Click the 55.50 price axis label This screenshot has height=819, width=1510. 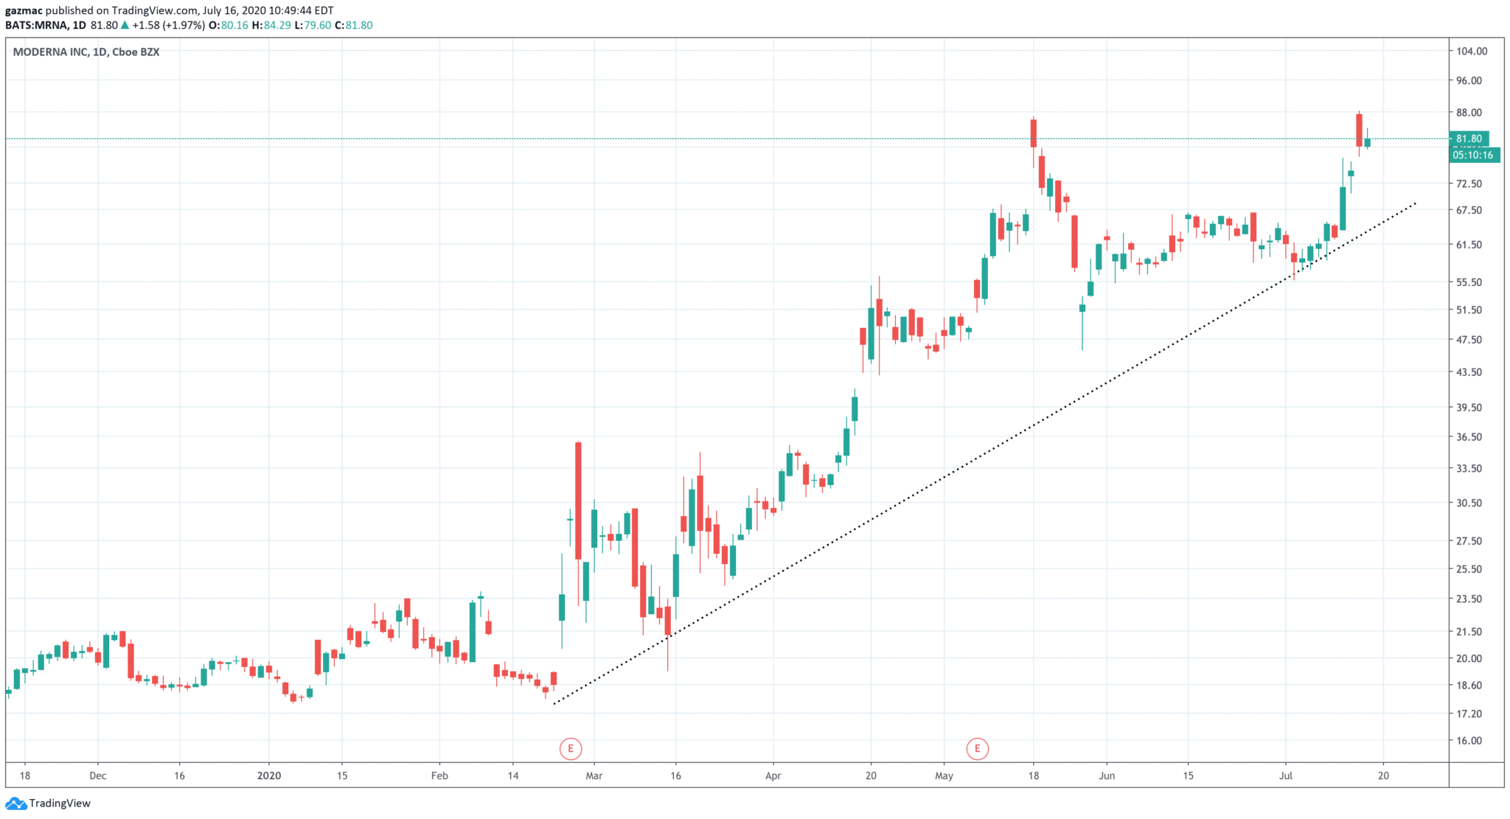(x=1469, y=282)
